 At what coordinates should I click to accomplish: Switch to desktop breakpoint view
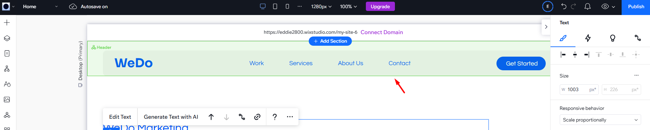(263, 6)
